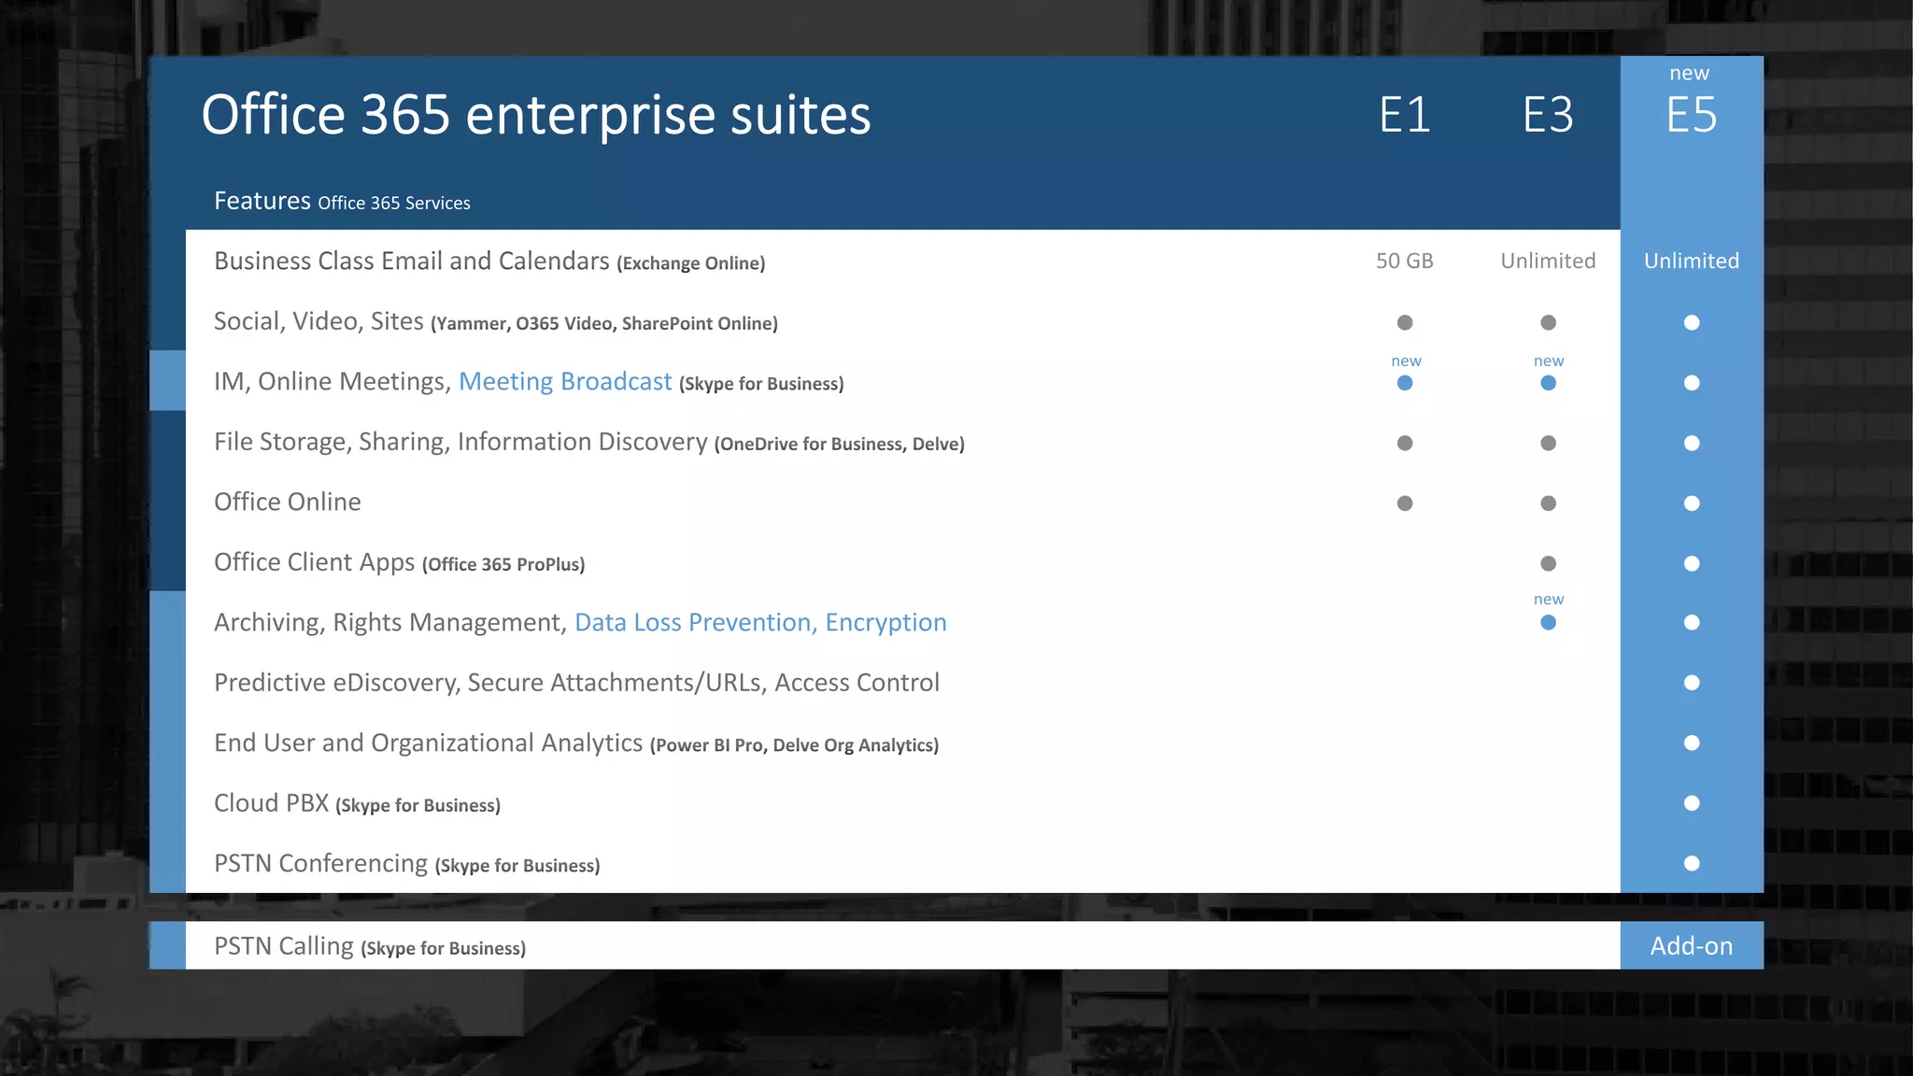
Task: Click the blue E1 dot for Meeting Broadcast
Action: (x=1404, y=383)
